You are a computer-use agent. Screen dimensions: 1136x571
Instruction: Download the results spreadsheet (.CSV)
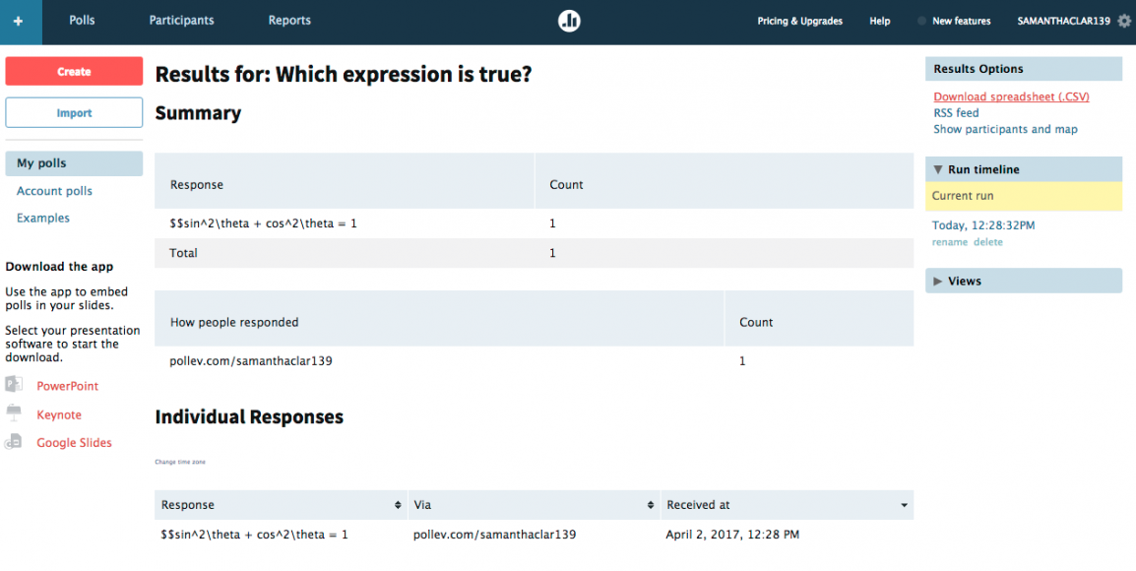(1011, 95)
